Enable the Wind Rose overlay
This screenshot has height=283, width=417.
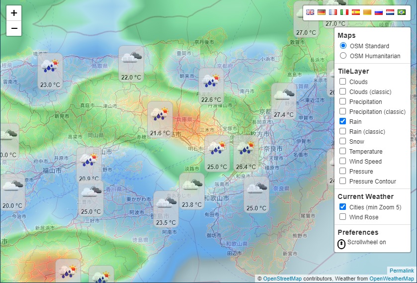(x=343, y=216)
